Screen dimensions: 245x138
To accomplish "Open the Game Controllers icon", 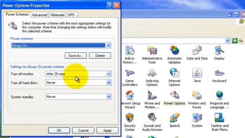I will click(129, 73).
